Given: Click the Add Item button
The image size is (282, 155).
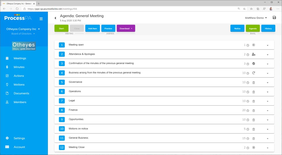Looking at the screenshot, I should [x=93, y=28].
